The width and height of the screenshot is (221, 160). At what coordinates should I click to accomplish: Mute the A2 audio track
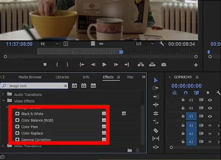click(210, 133)
